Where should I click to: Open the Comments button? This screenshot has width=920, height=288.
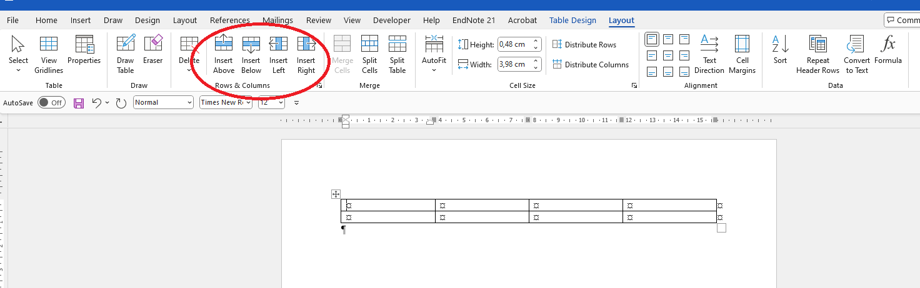902,20
